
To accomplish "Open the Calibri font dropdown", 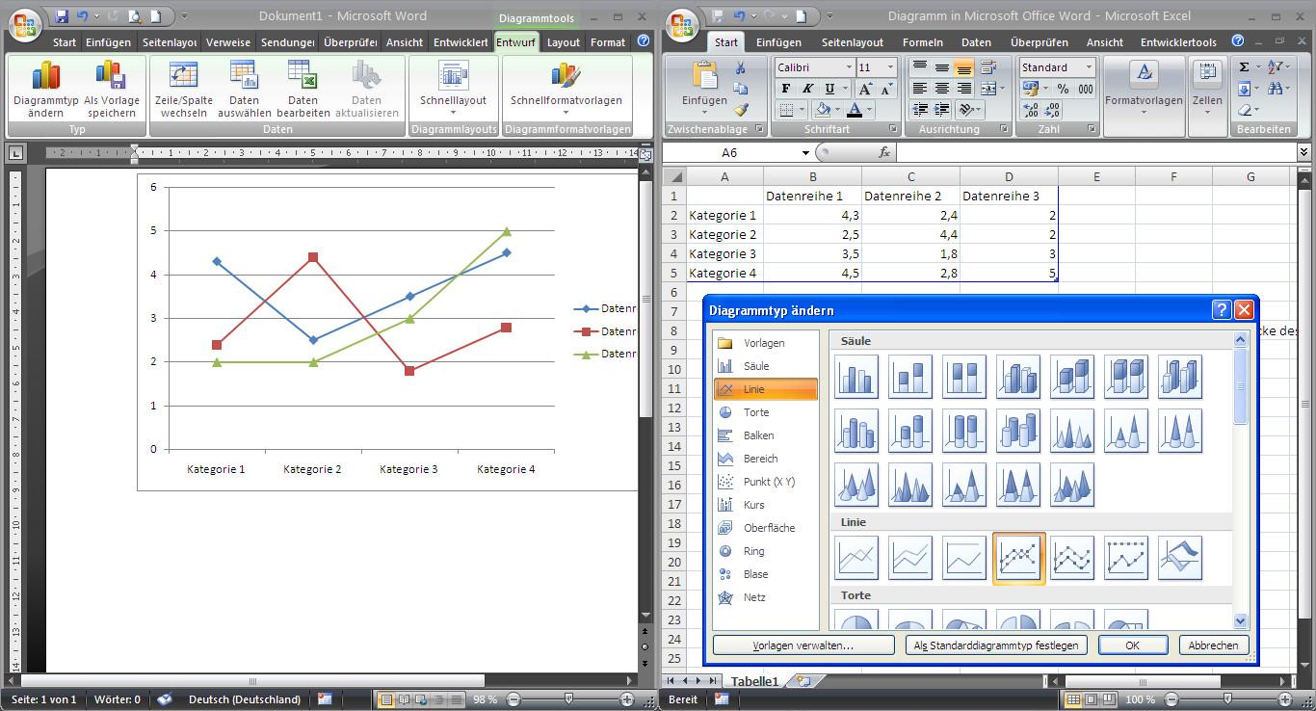I will click(849, 67).
